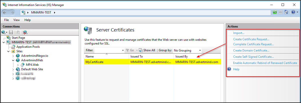Screen dimensions: 301x103
Task: Go to the Home page icon
Action: 286,12
